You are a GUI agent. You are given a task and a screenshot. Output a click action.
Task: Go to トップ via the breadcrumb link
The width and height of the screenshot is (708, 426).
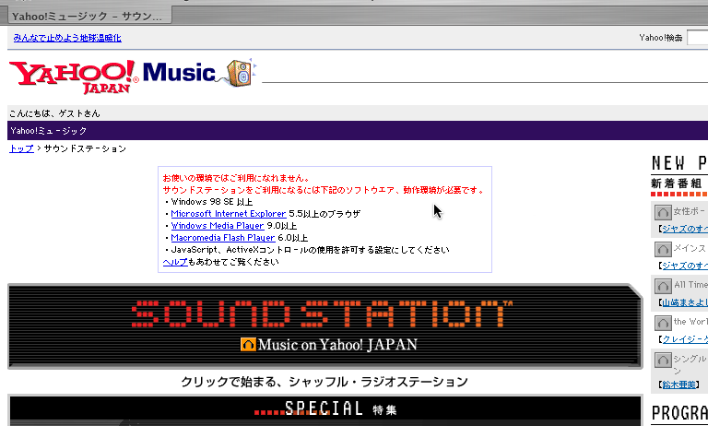click(22, 148)
